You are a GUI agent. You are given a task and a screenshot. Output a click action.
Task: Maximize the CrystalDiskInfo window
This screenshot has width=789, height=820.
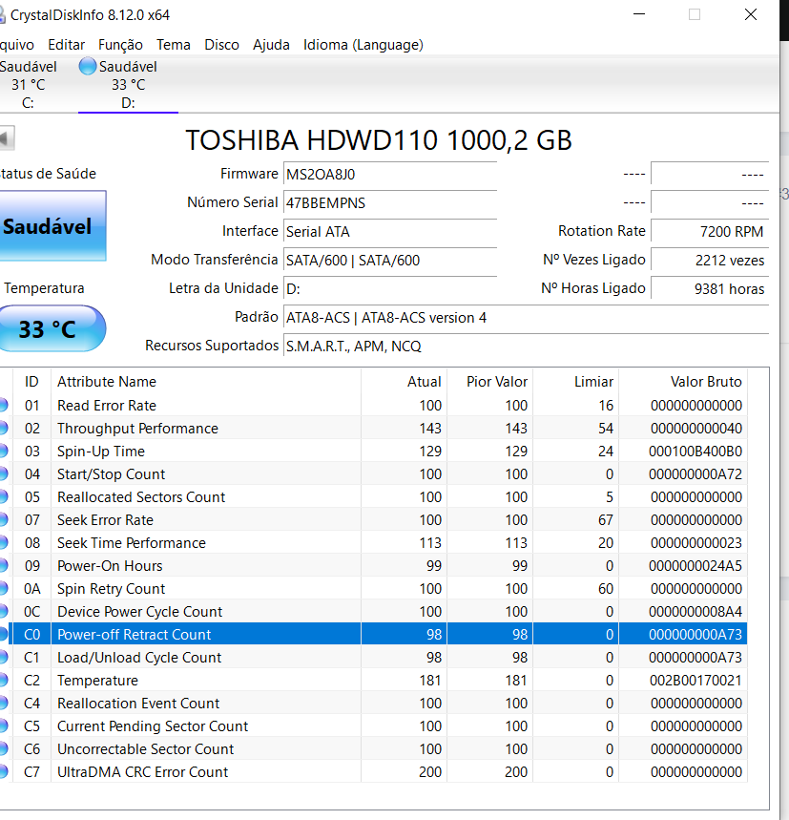[695, 14]
